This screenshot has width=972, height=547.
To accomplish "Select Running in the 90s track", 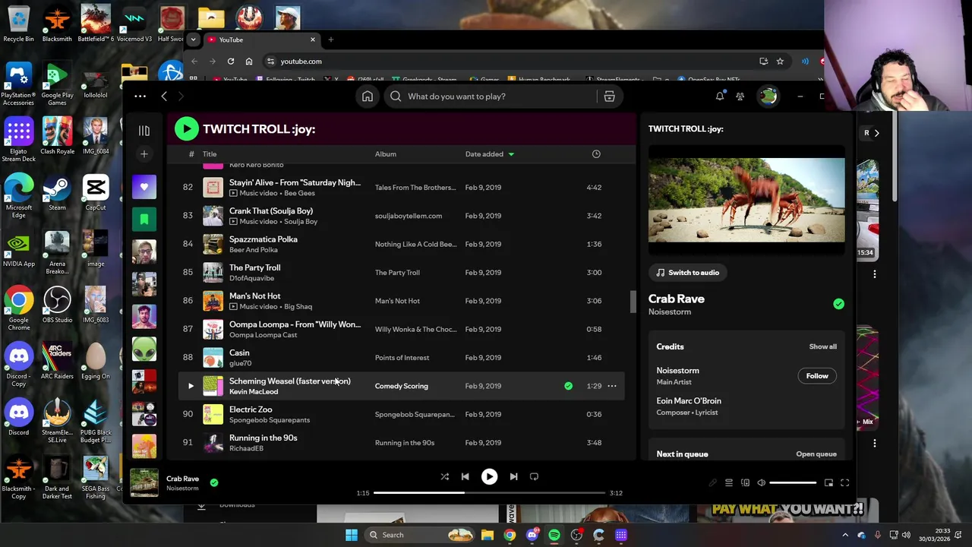I will (x=402, y=443).
